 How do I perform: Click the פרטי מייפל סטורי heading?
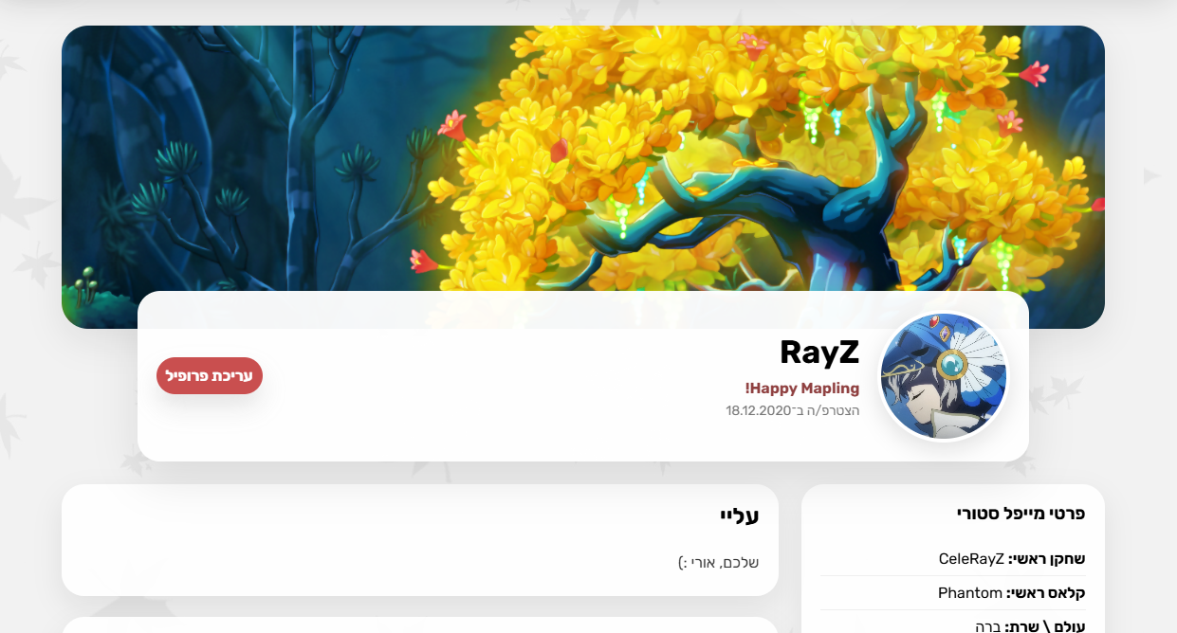coord(1021,514)
